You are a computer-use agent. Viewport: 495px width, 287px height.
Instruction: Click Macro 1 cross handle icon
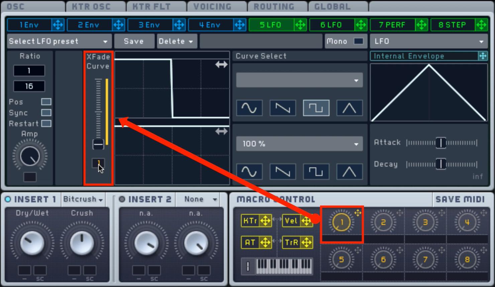click(358, 212)
